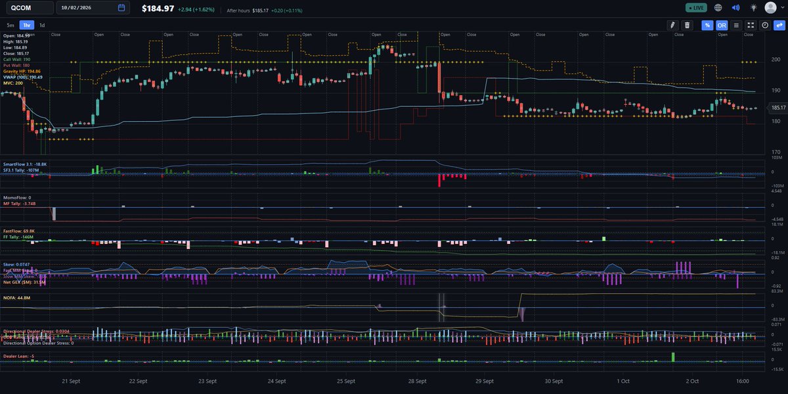
Task: Select the 1hr timeframe tab
Action: [x=27, y=25]
